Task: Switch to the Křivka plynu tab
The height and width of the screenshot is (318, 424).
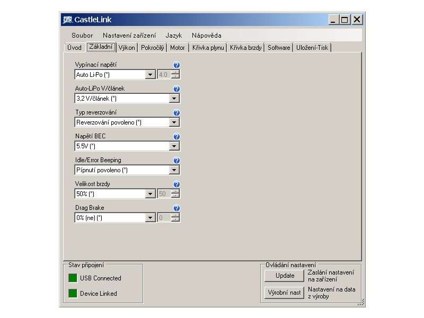Action: (x=208, y=48)
